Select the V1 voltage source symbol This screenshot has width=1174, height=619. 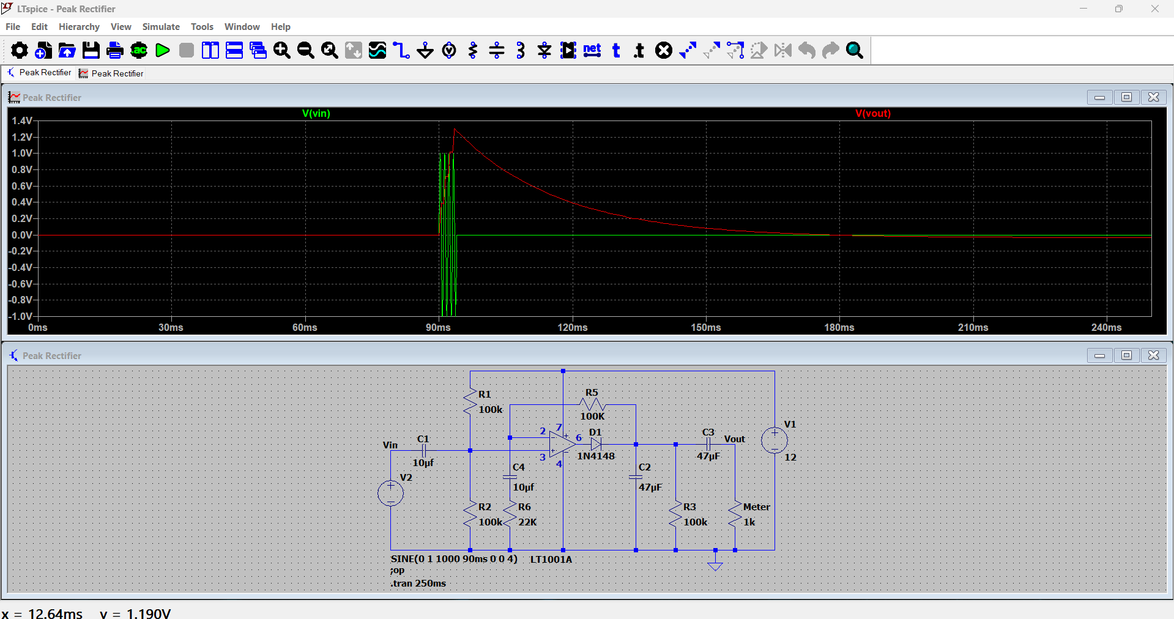(x=775, y=440)
